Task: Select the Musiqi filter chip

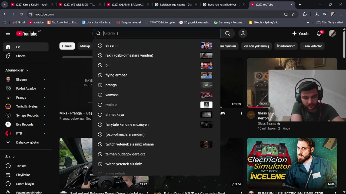Action: 85,46
